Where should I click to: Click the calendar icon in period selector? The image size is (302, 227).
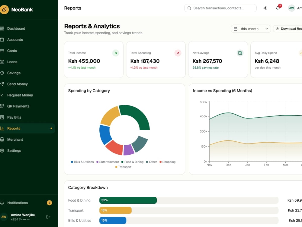[x=235, y=29]
